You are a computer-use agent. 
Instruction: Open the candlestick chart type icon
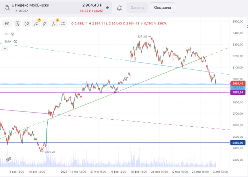point(27,24)
